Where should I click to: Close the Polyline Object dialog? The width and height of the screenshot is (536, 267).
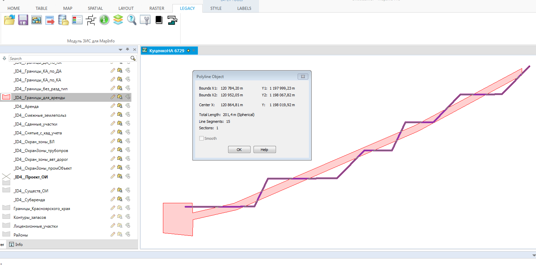click(x=303, y=76)
